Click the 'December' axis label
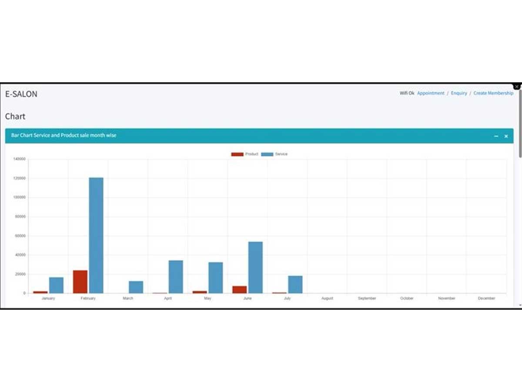This screenshot has width=522, height=392. click(486, 298)
